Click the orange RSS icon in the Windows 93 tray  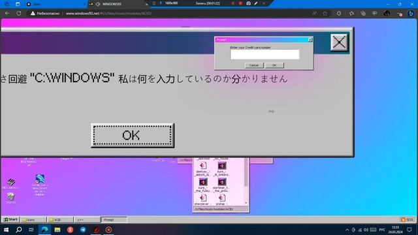(403, 220)
